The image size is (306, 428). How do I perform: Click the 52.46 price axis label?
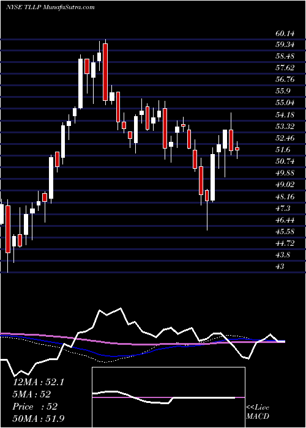tap(285, 138)
